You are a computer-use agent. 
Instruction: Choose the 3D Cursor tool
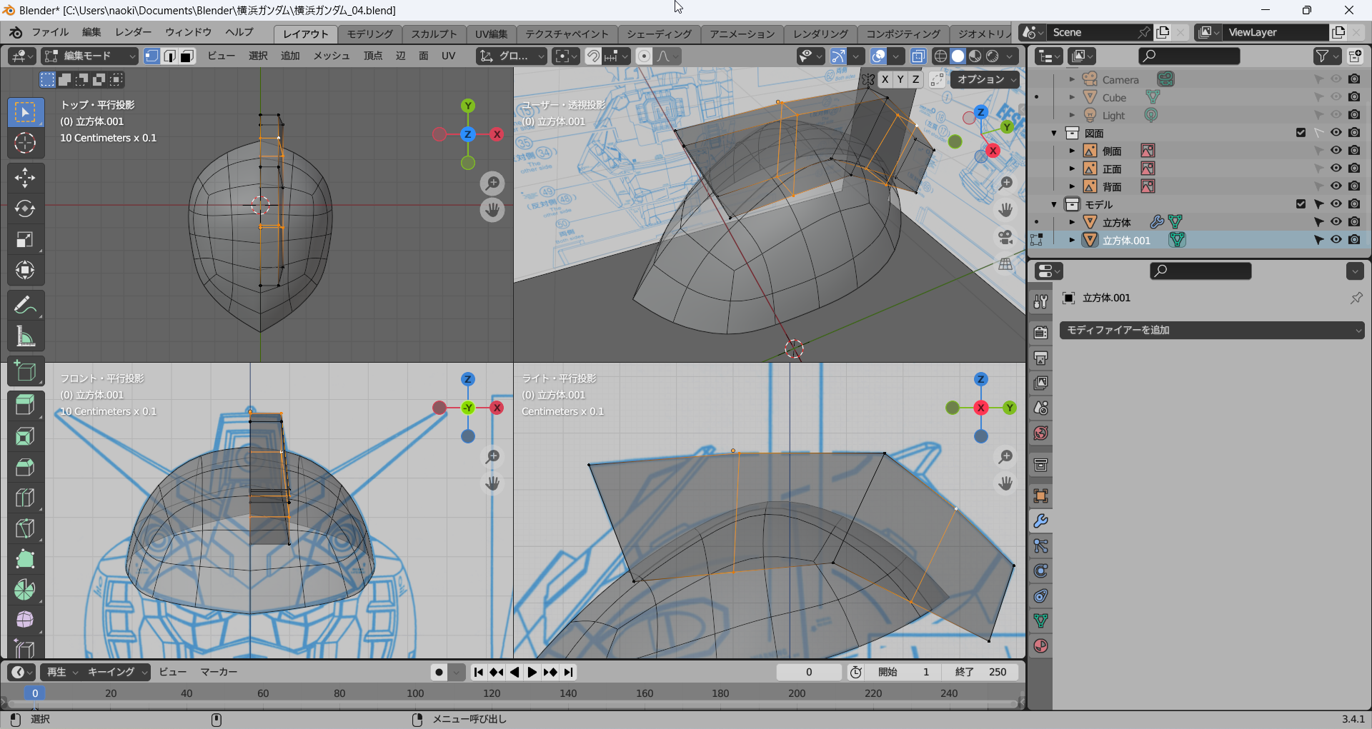point(25,143)
